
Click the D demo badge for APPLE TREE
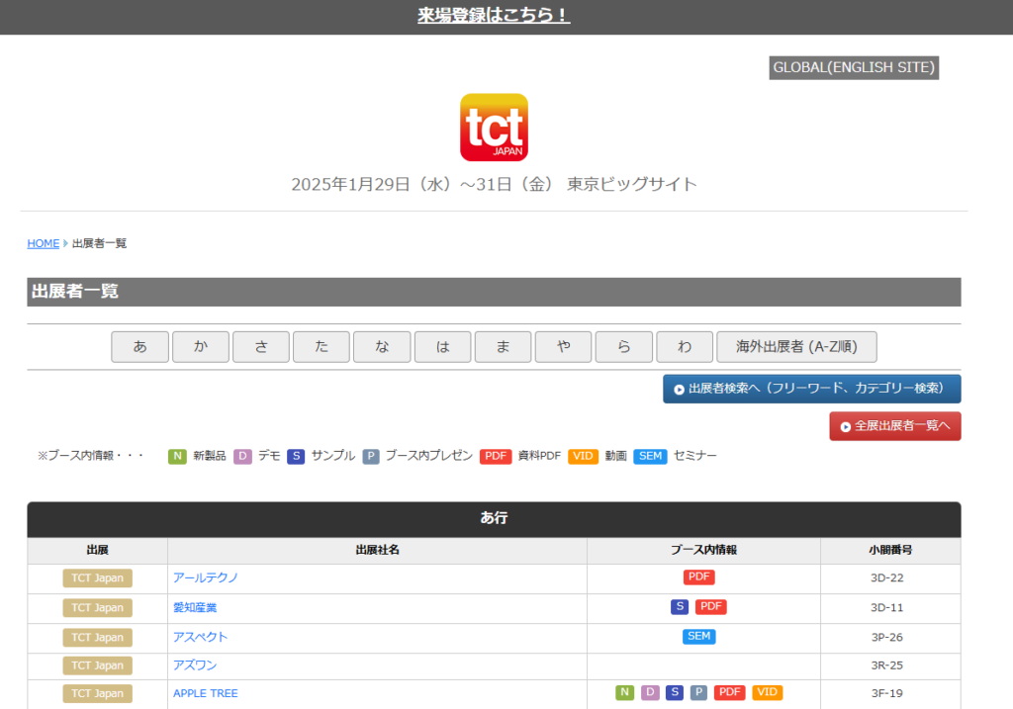click(x=650, y=693)
